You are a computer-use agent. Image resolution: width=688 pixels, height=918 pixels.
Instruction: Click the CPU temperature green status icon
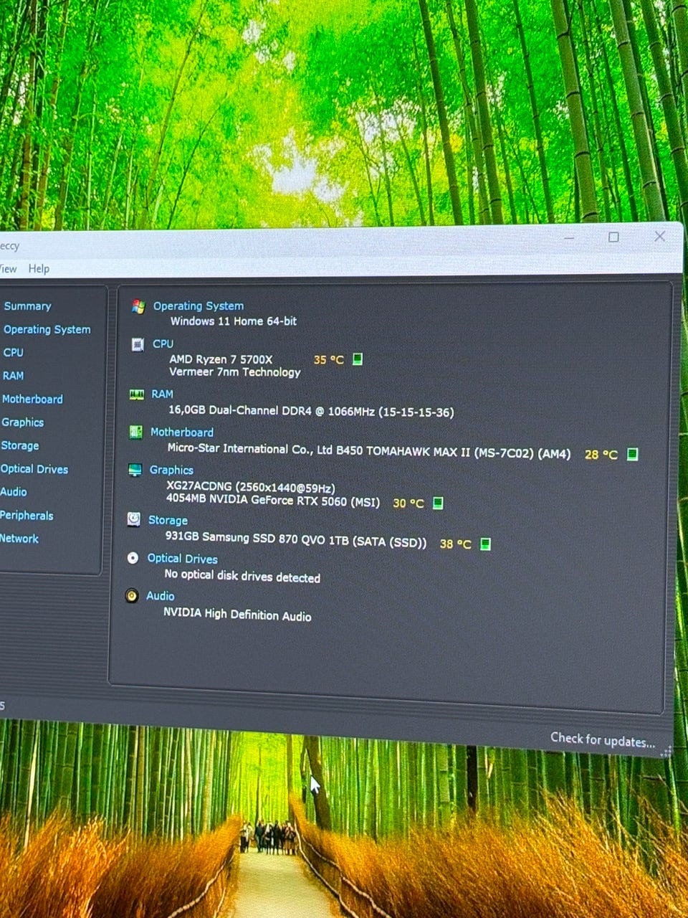(358, 359)
